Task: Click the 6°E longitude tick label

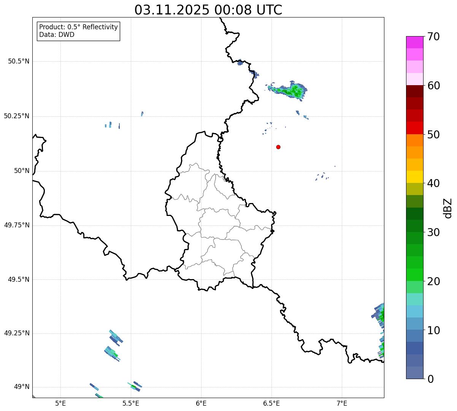Action: (x=201, y=403)
